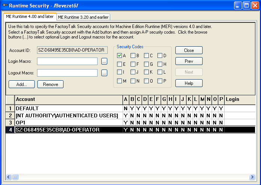Focus the Login Macro text field
Screen dimensions: 261x185
[67, 61]
